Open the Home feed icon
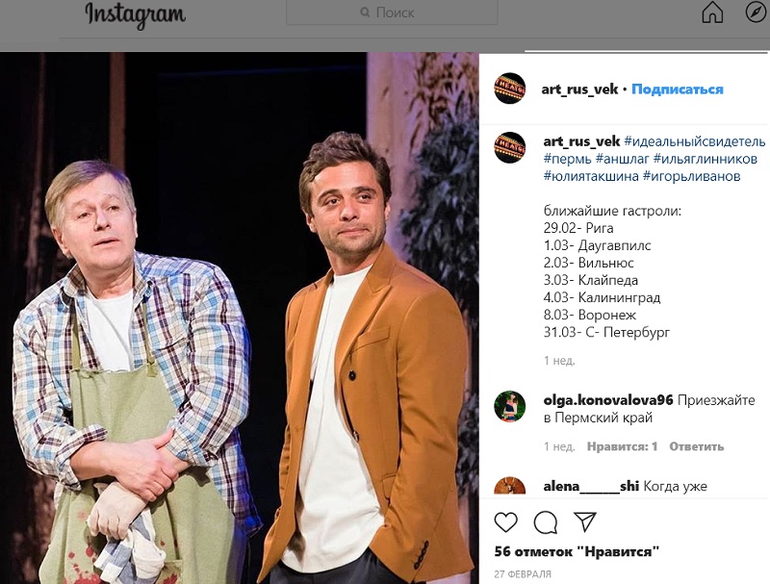 pyautogui.click(x=712, y=13)
